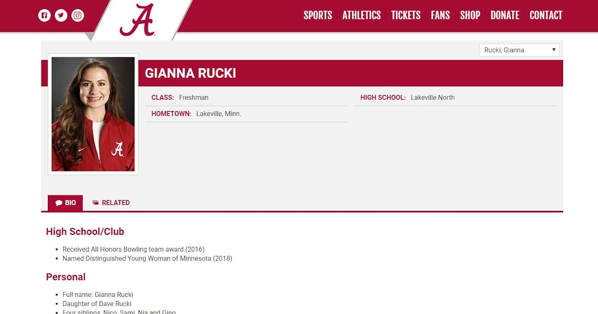This screenshot has width=598, height=314.
Task: Expand the Rucki, Gianna roster dropdown
Action: tap(518, 50)
